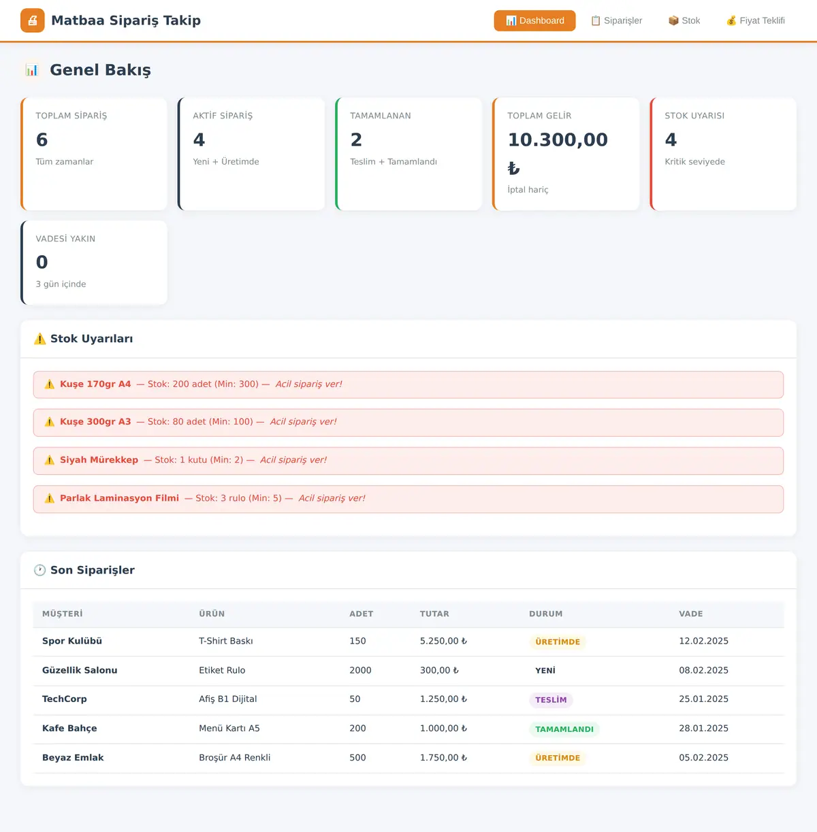This screenshot has height=832, width=817.
Task: Click the TUTAR column header
Action: pyautogui.click(x=434, y=614)
